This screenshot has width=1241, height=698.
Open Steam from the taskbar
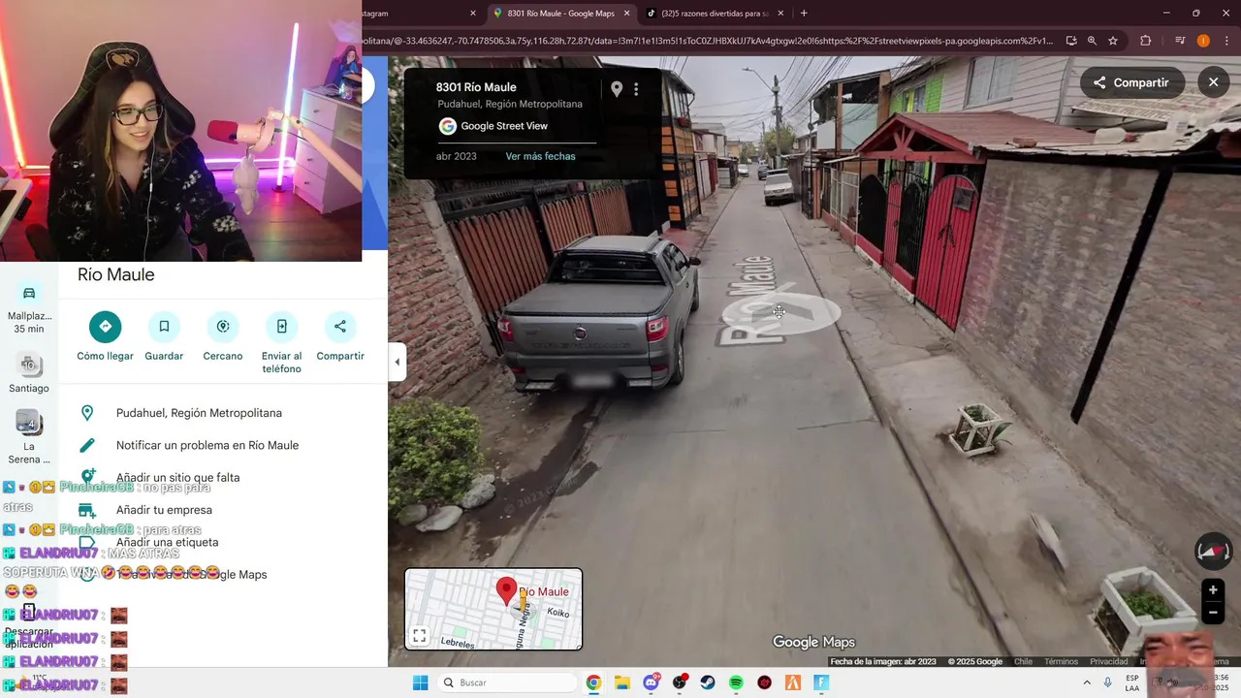click(x=708, y=682)
